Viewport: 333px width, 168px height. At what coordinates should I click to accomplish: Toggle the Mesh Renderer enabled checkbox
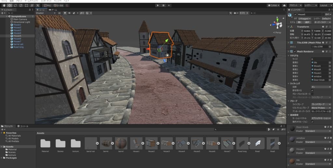coord(295,51)
